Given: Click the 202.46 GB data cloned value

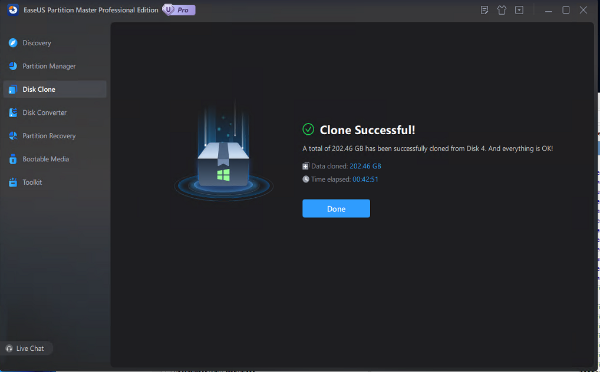Looking at the screenshot, I should pos(365,166).
